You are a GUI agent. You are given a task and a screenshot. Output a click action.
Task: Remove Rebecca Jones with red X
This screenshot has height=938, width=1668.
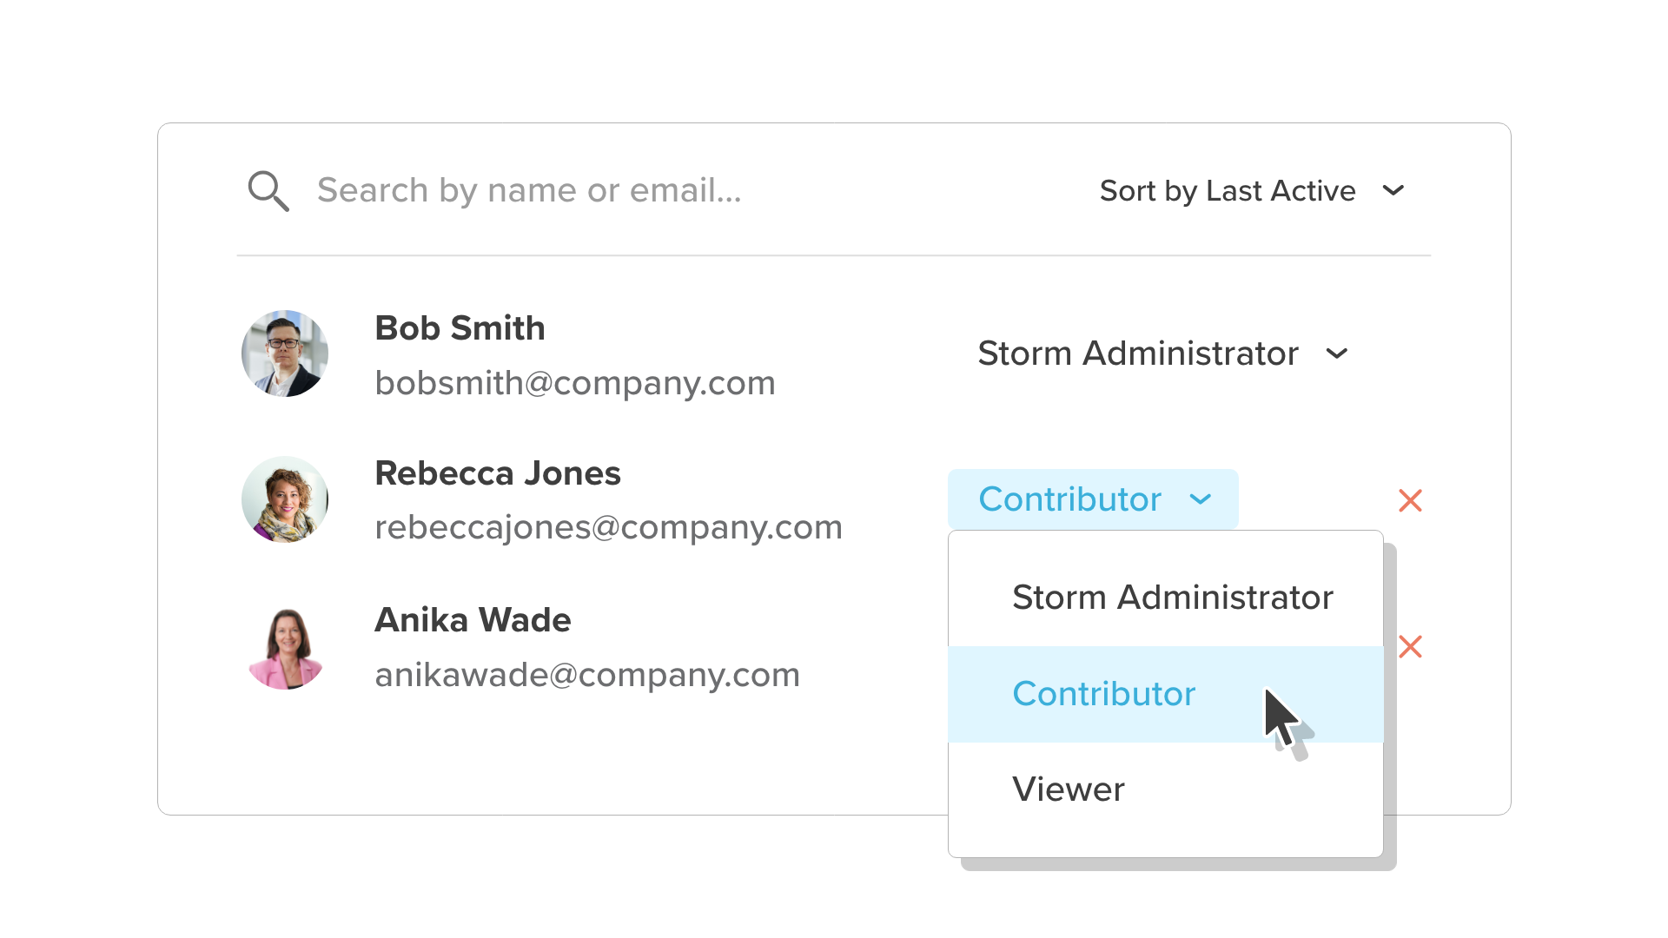point(1410,500)
